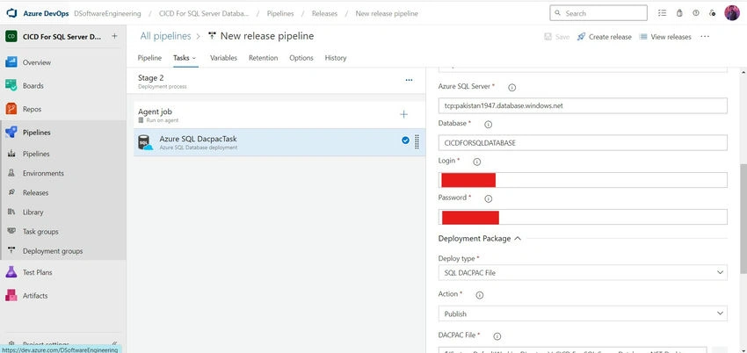747x353 pixels.
Task: Open Test Plans from the sidebar
Action: click(37, 272)
